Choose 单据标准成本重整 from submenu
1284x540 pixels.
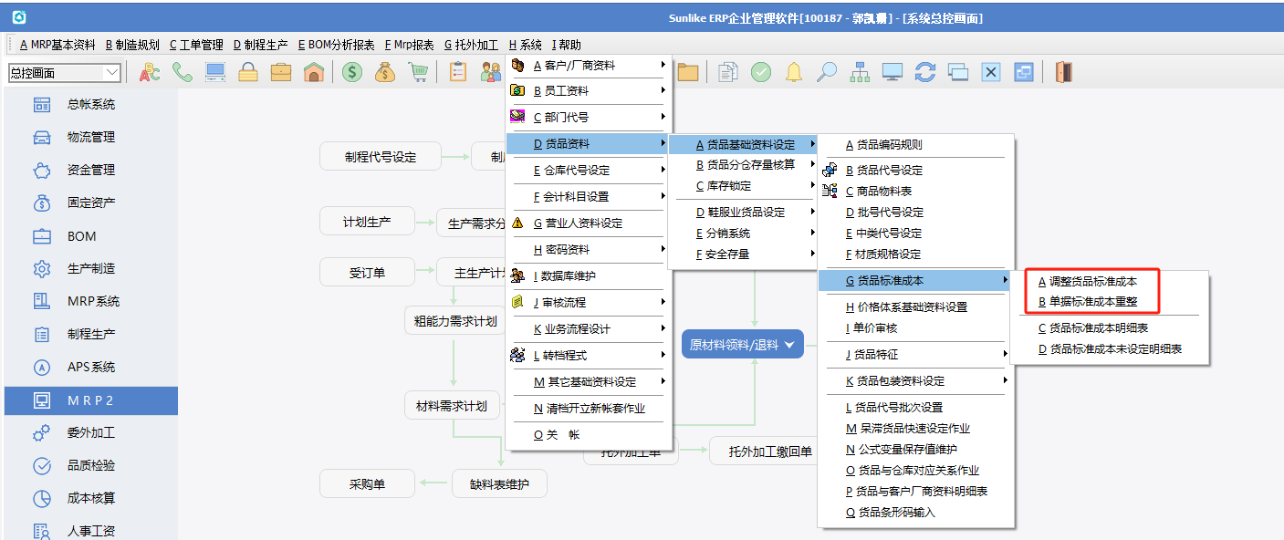[1093, 302]
